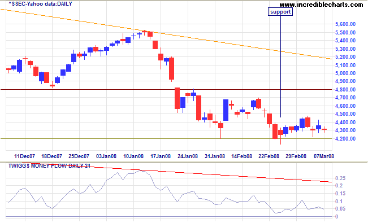Click the 5,400.00 price axis label
The image size is (368, 223).
(x=345, y=41)
